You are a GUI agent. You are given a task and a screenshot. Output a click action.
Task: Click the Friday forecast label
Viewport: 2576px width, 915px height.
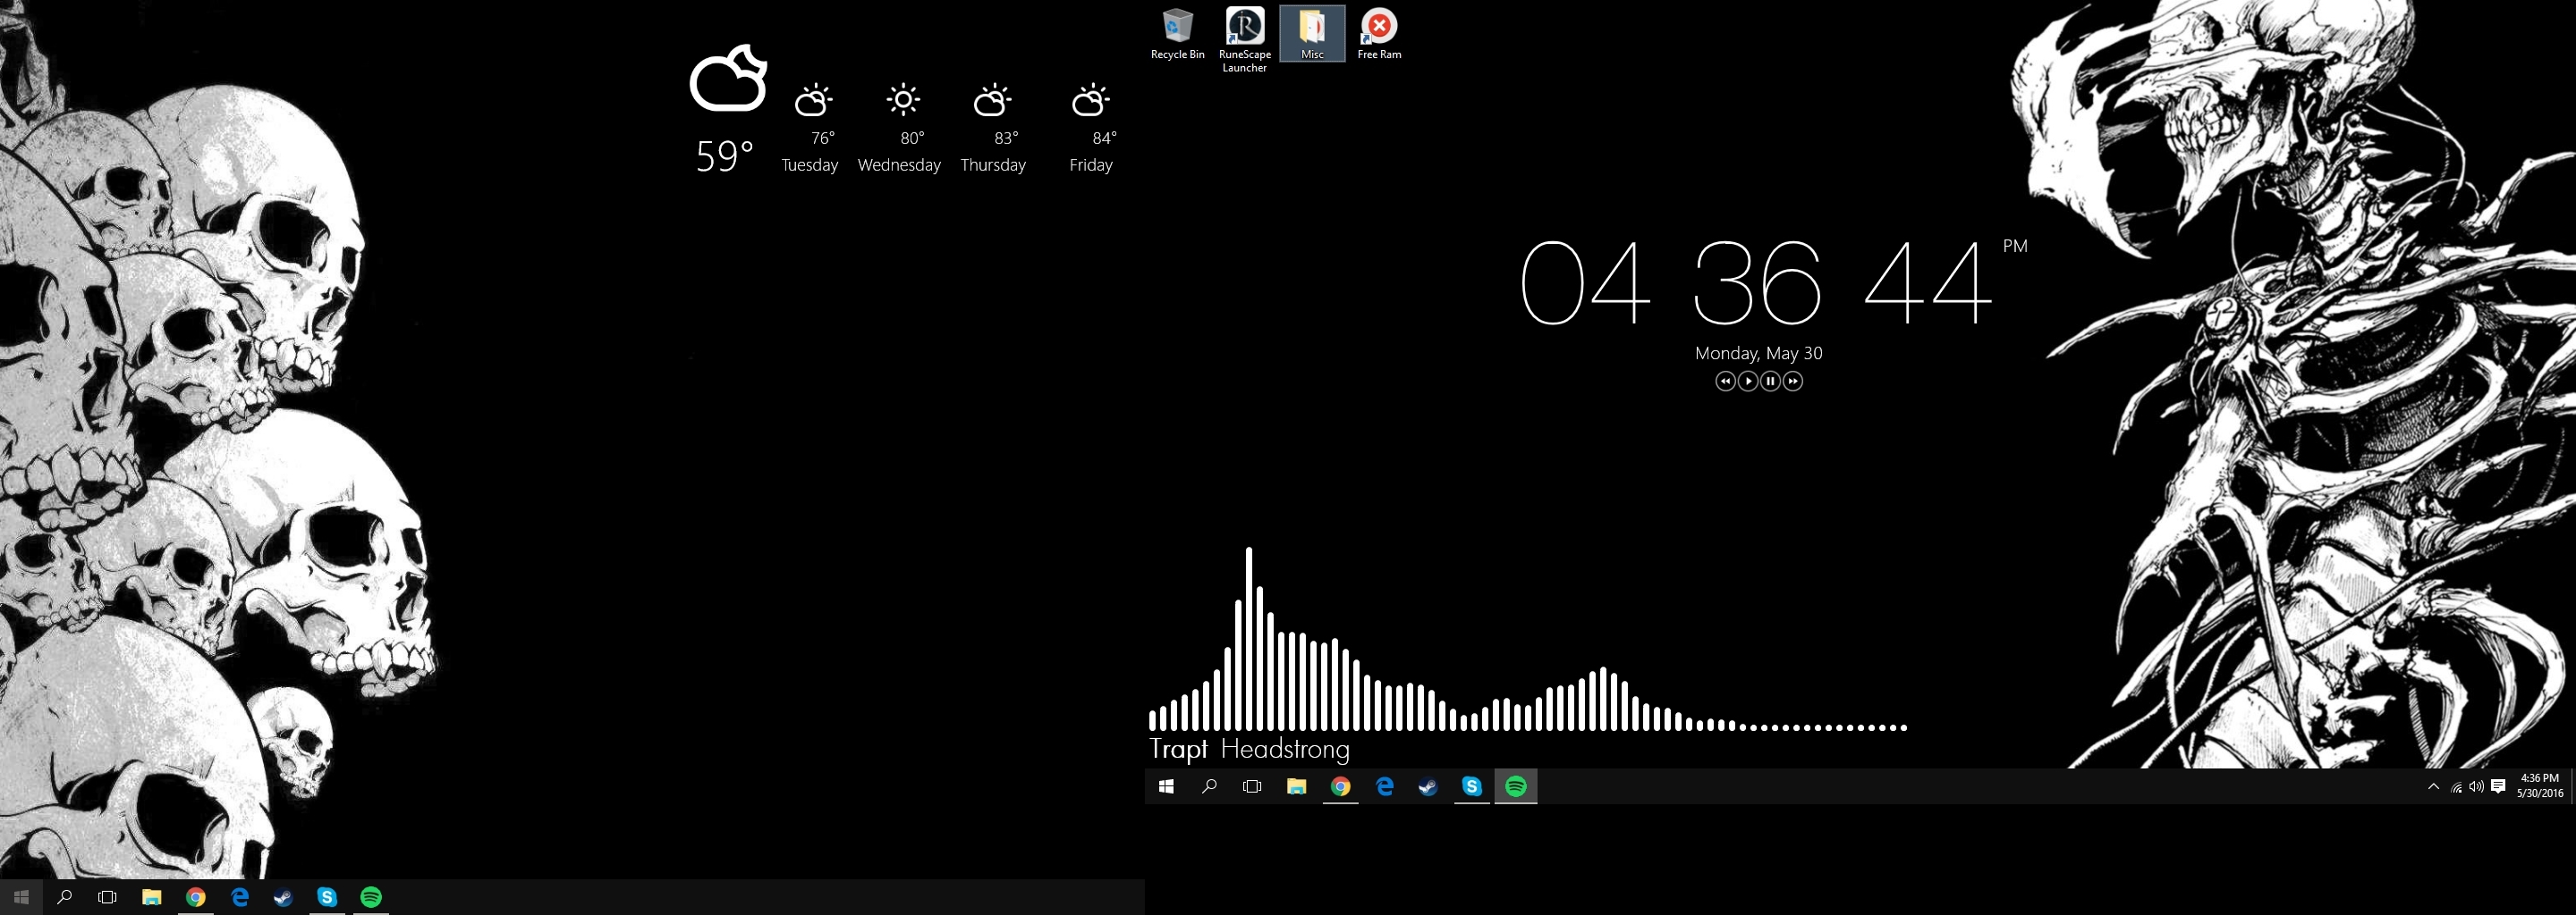pyautogui.click(x=1091, y=164)
